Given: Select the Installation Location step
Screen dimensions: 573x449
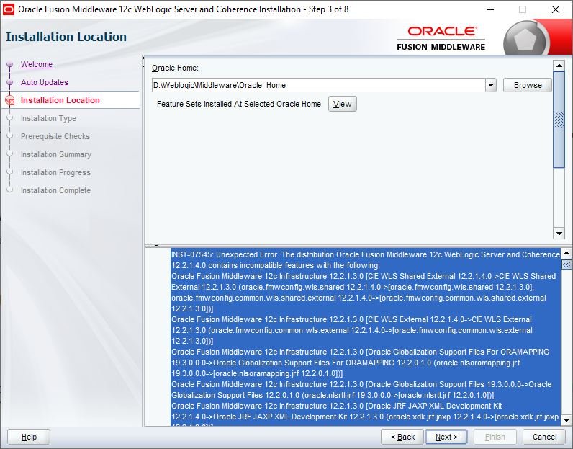Looking at the screenshot, I should click(60, 100).
